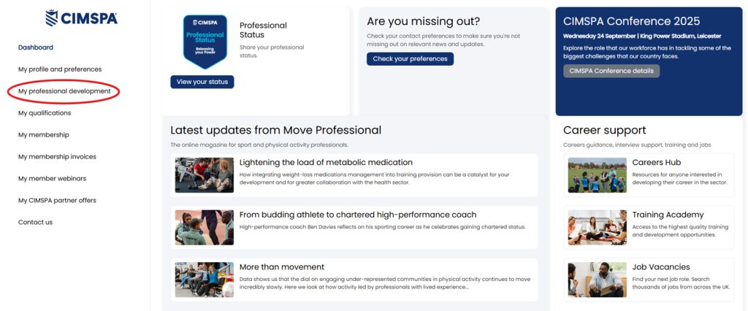
Task: Select My qualifications in sidebar
Action: pos(45,113)
